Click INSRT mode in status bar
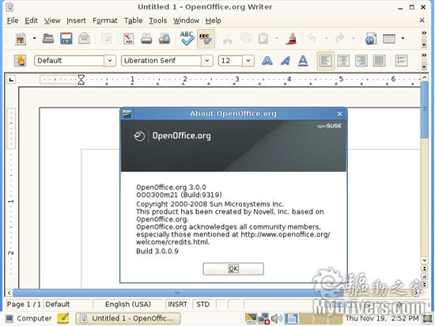The width and height of the screenshot is (435, 326). coord(177,305)
